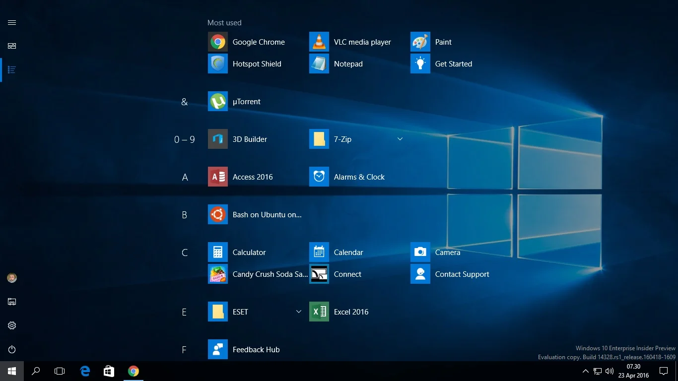
Task: Expand the Start hamburger menu
Action: (x=12, y=23)
